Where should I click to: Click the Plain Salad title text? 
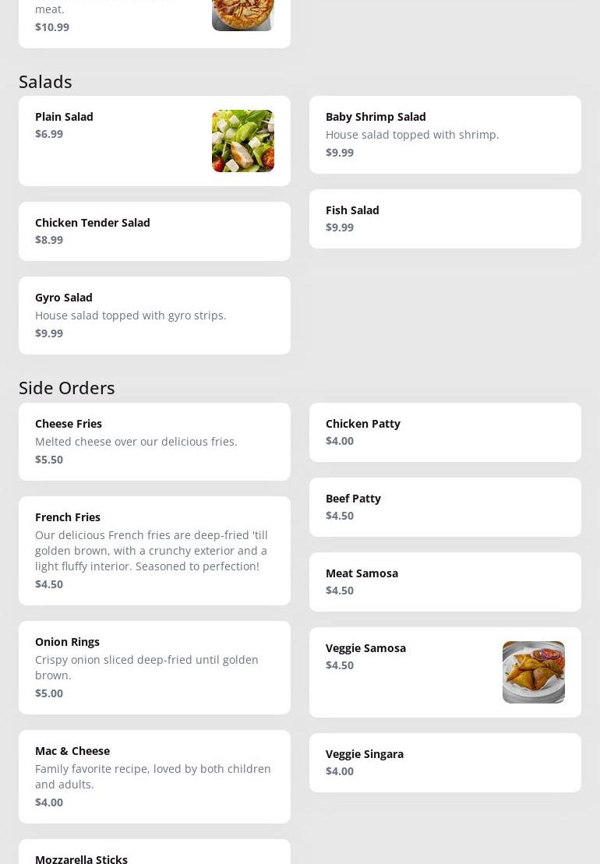pyautogui.click(x=64, y=117)
